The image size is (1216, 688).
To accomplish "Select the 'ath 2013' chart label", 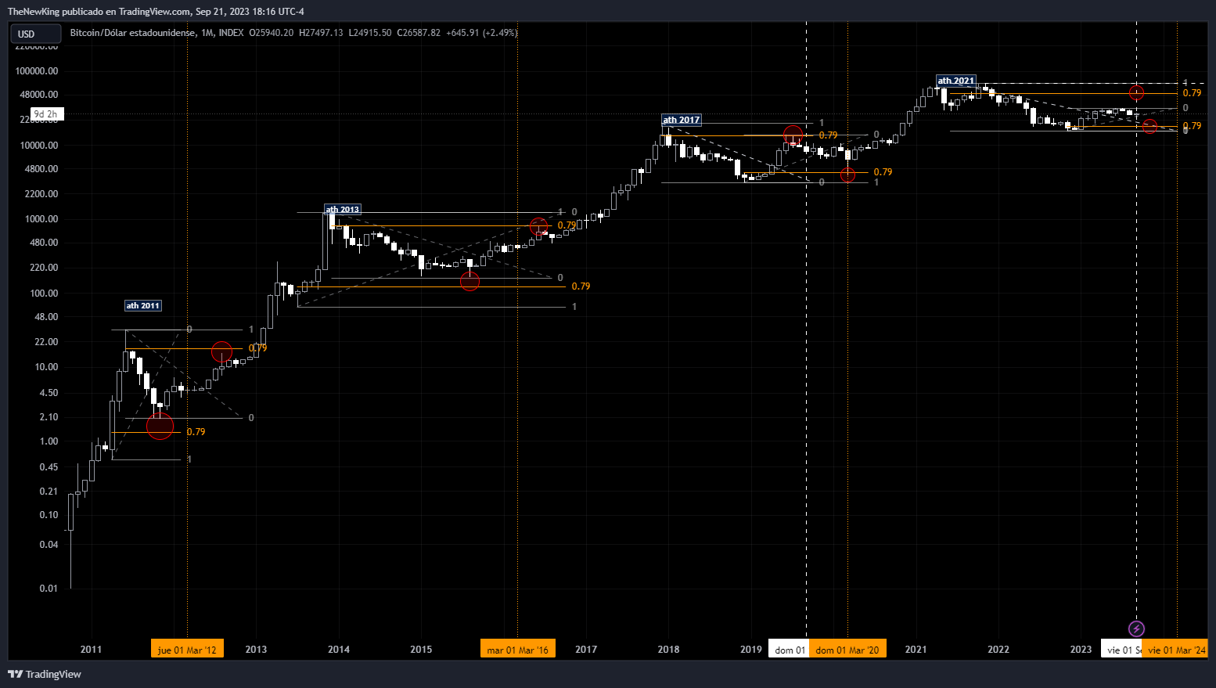I will (343, 209).
